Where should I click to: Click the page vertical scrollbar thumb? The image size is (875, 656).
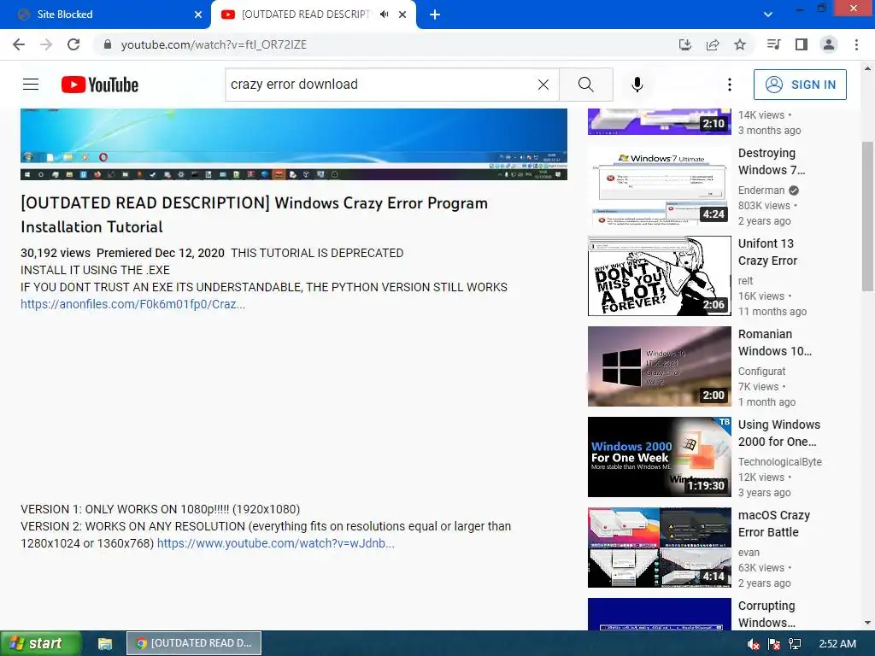click(868, 216)
